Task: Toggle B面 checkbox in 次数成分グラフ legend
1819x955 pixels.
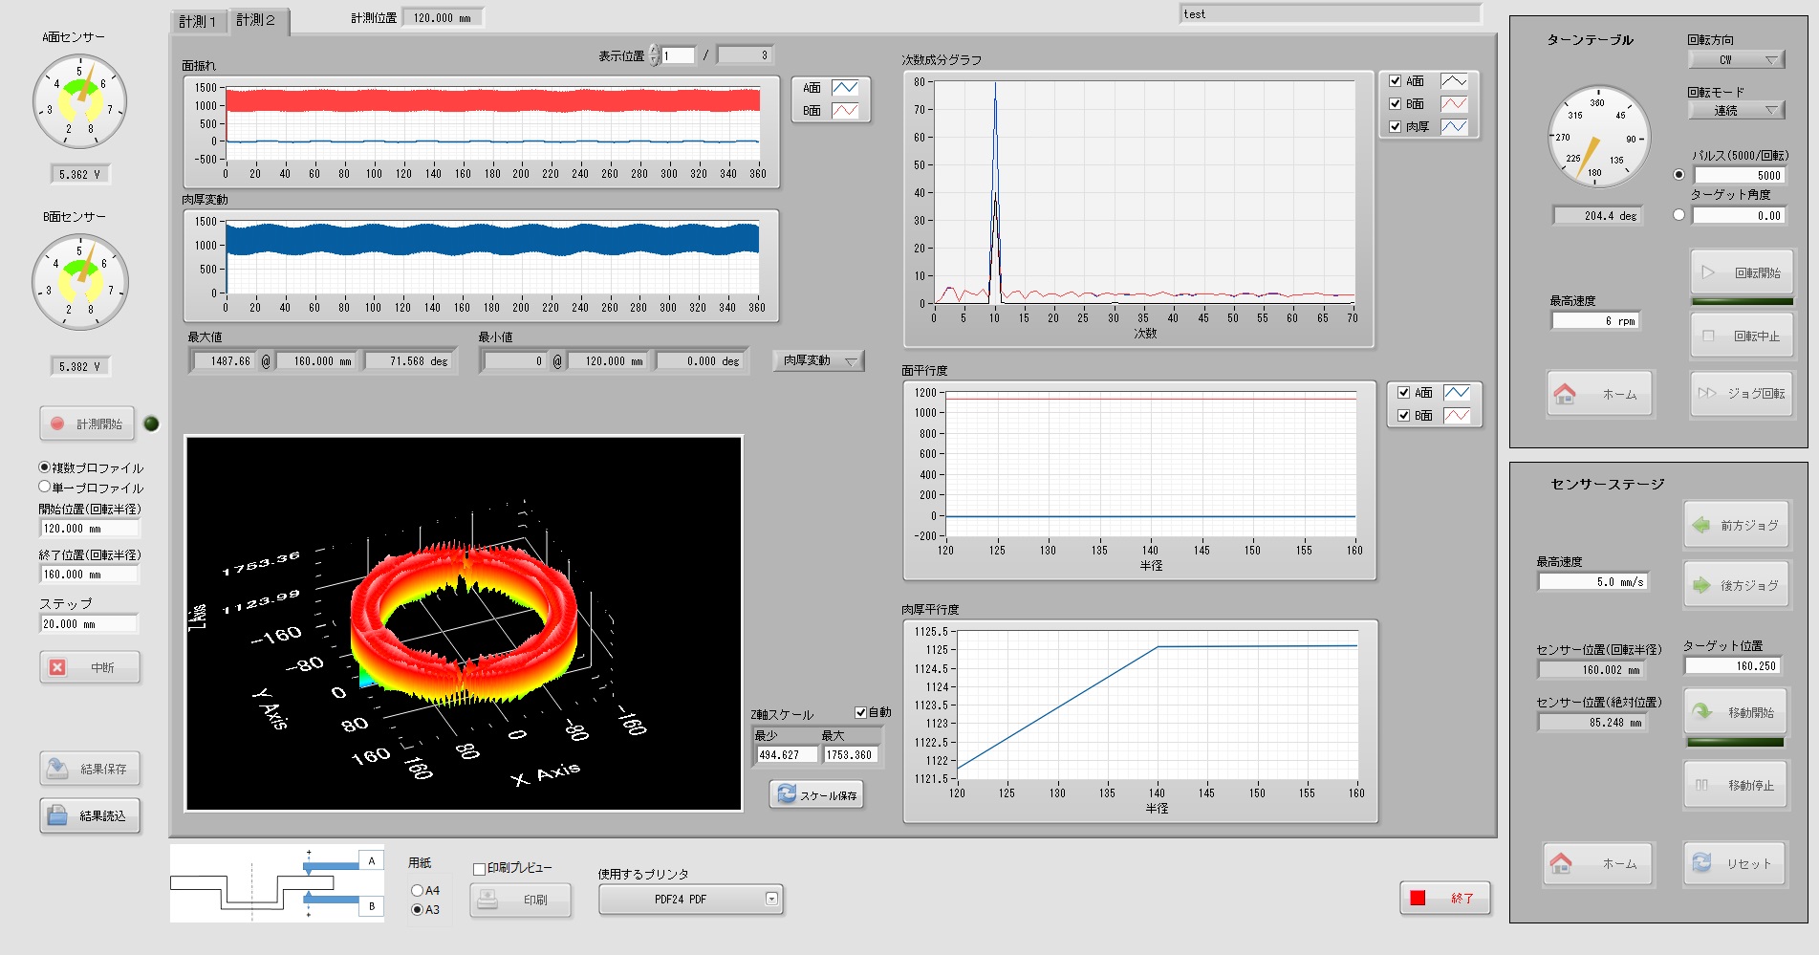Action: (1396, 103)
